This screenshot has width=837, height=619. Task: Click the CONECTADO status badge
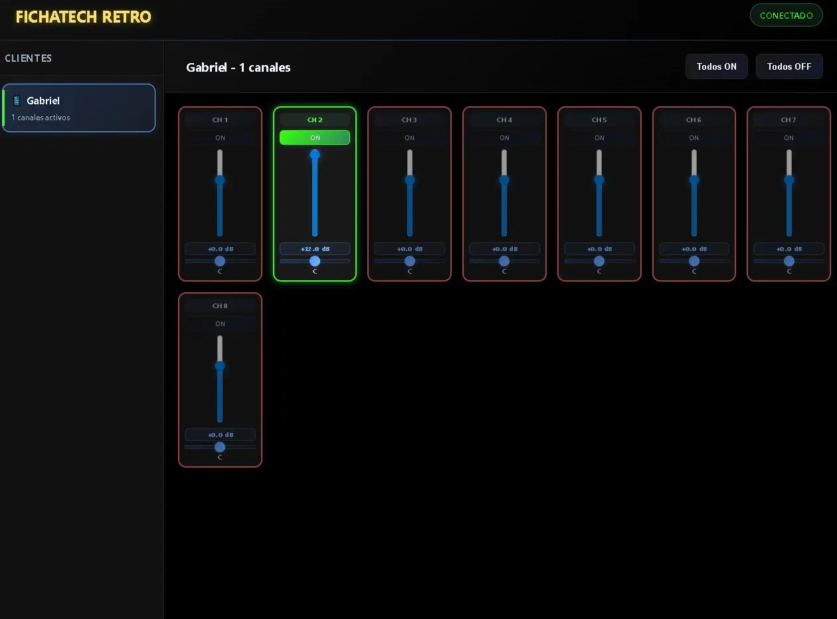(x=786, y=15)
